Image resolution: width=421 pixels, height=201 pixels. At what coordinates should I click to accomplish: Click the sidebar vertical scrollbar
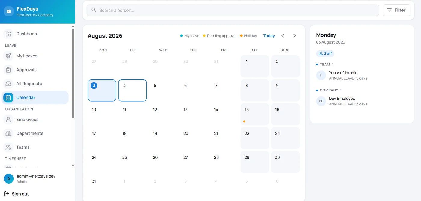point(73,74)
